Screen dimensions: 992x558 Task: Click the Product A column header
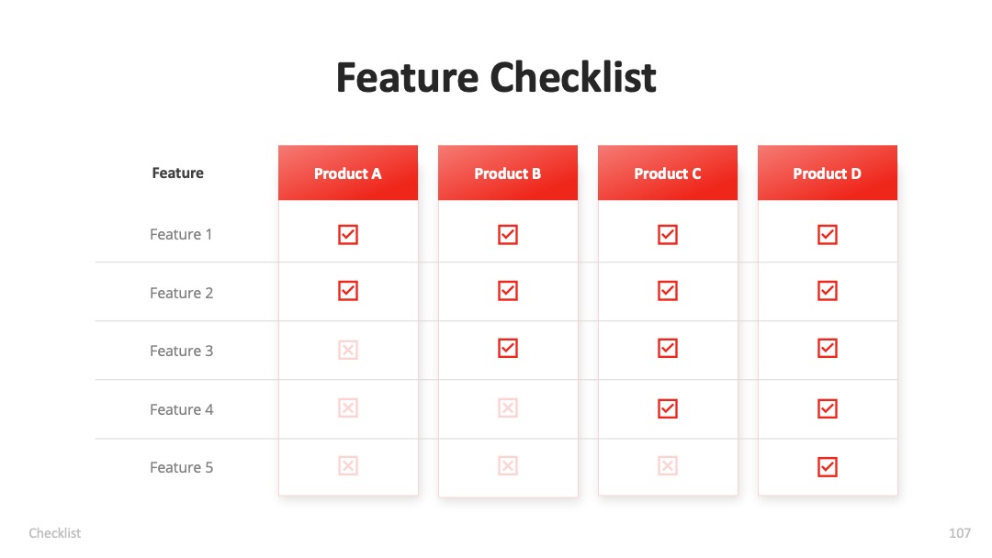[x=348, y=173]
